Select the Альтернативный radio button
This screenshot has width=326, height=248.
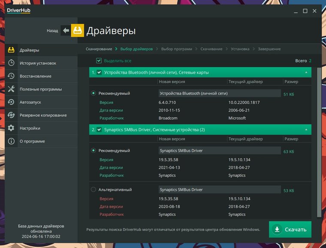(94, 189)
